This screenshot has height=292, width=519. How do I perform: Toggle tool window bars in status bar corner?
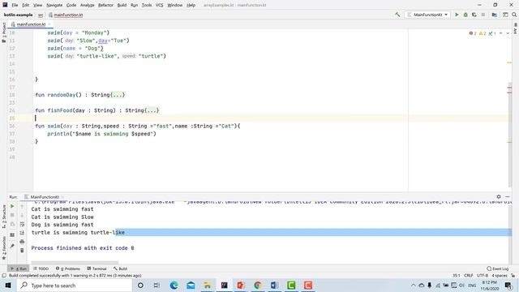[3, 276]
